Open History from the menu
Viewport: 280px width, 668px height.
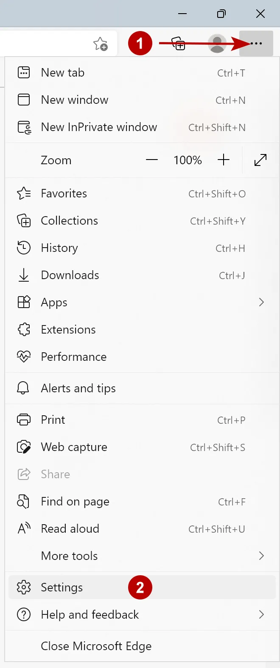pos(59,248)
